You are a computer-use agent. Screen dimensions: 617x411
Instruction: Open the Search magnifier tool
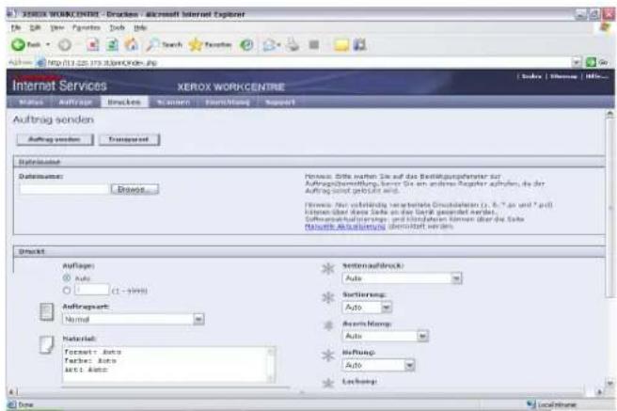click(164, 45)
